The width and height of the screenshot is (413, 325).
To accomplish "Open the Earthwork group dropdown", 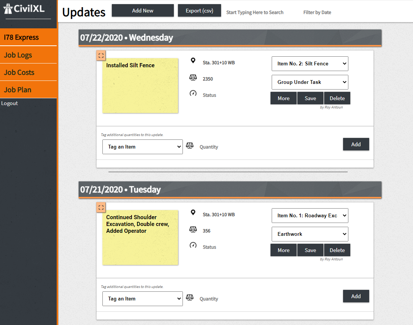I will 310,234.
